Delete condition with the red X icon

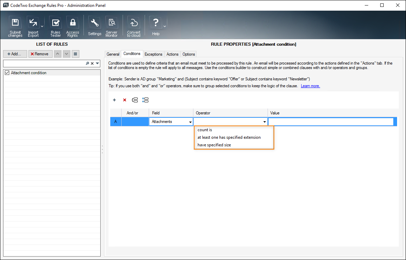point(125,100)
